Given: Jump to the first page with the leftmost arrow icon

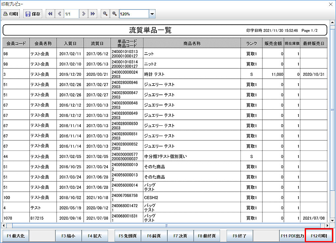Looking at the screenshot, I should pyautogui.click(x=50, y=13).
